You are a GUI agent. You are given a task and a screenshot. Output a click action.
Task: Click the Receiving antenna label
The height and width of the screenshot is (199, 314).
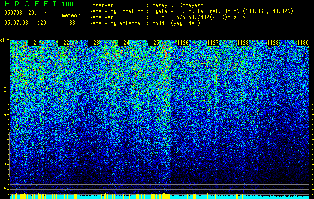coord(115,23)
